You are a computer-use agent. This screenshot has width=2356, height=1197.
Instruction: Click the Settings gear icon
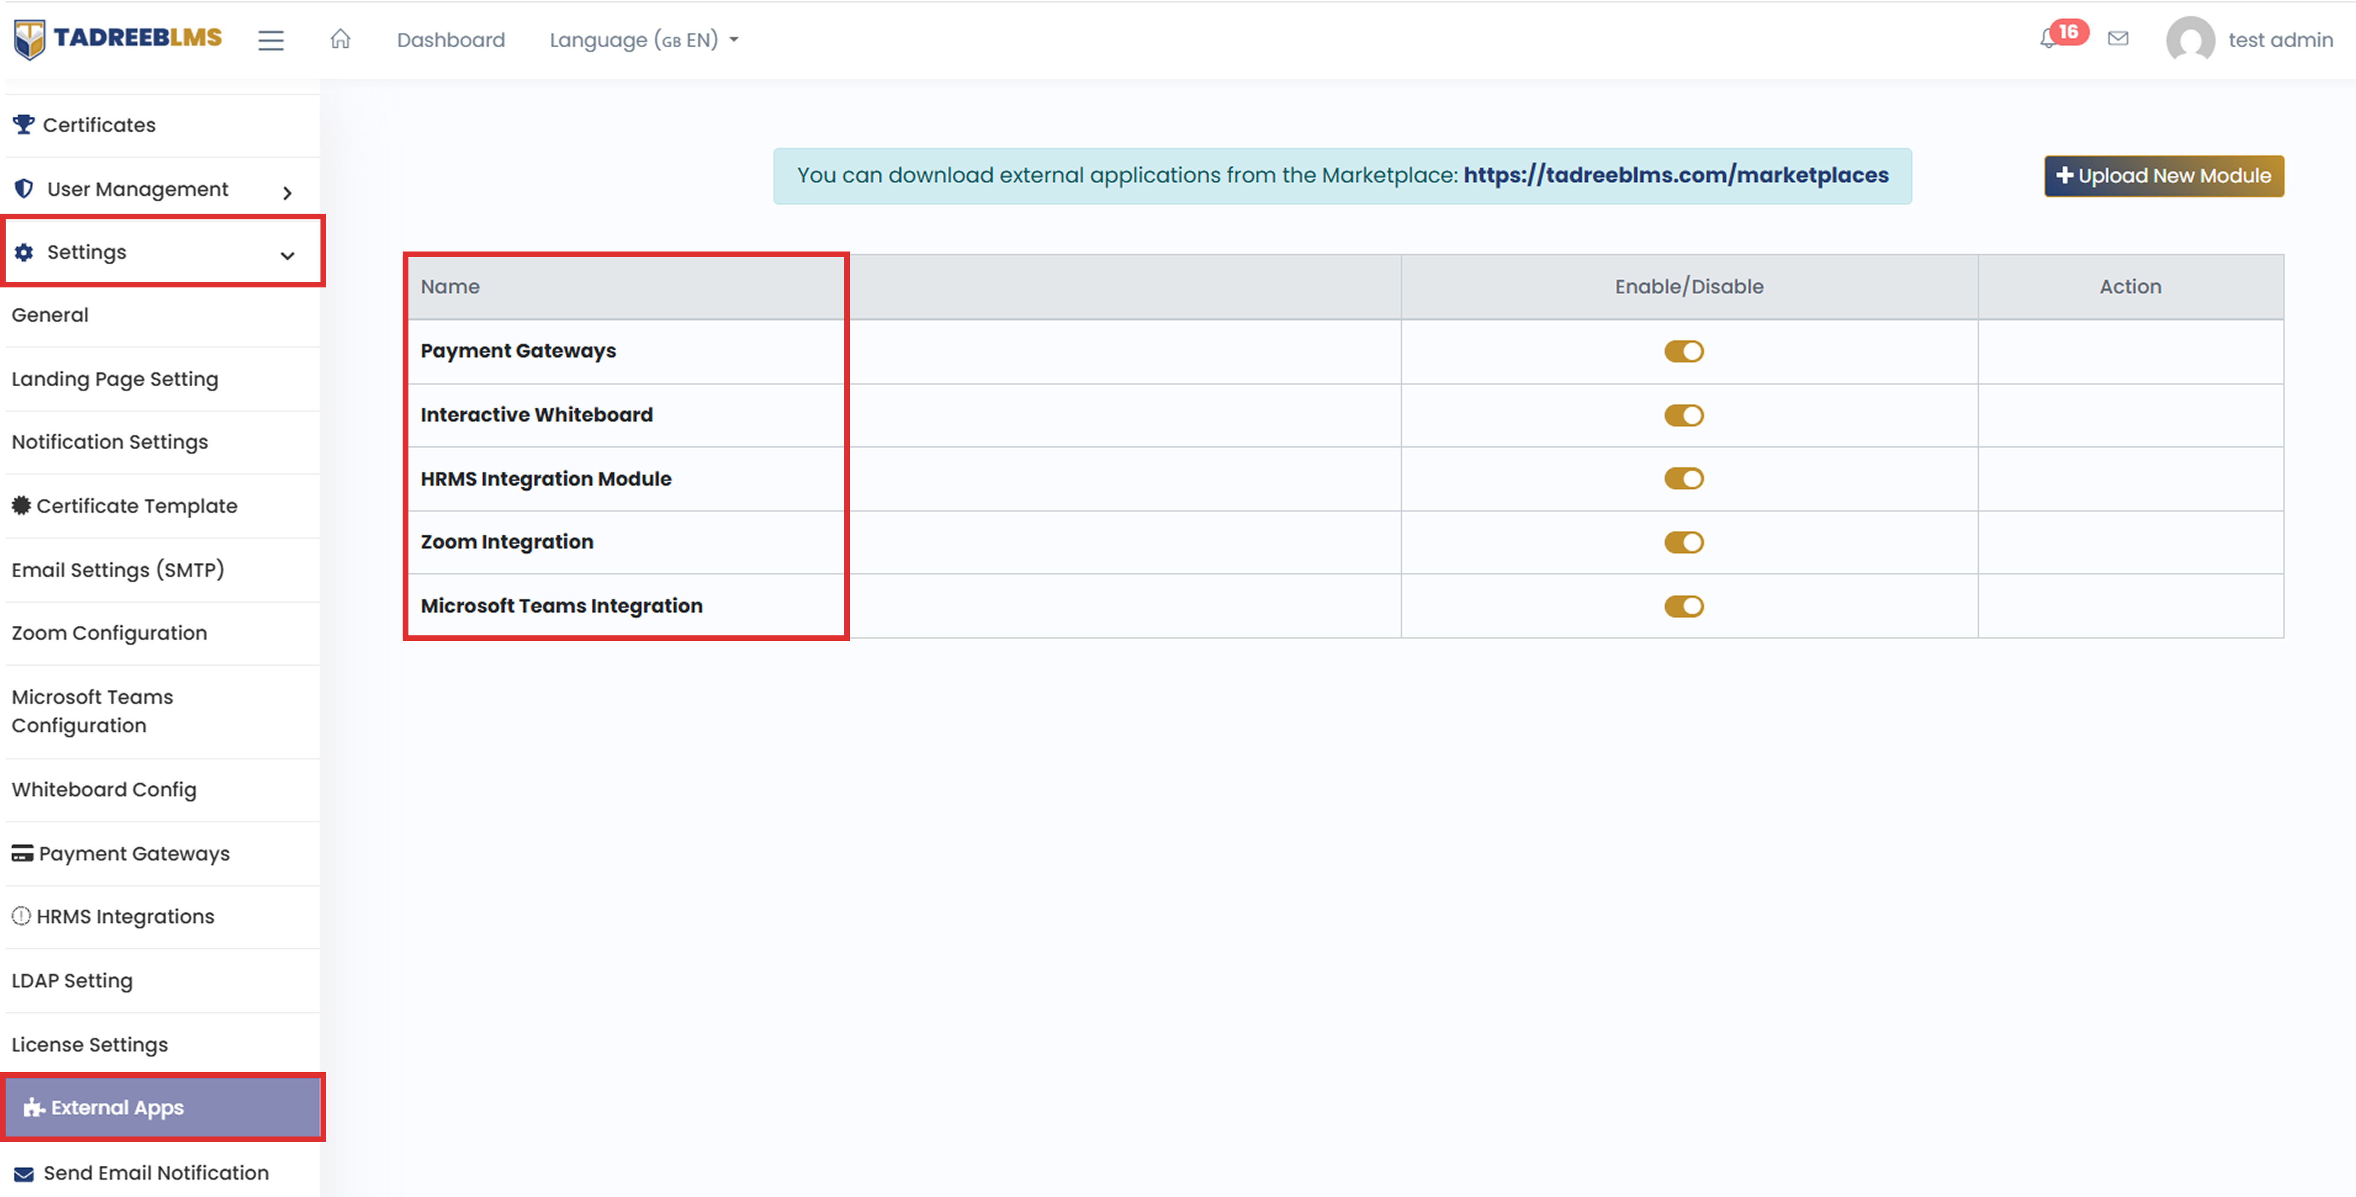click(24, 252)
